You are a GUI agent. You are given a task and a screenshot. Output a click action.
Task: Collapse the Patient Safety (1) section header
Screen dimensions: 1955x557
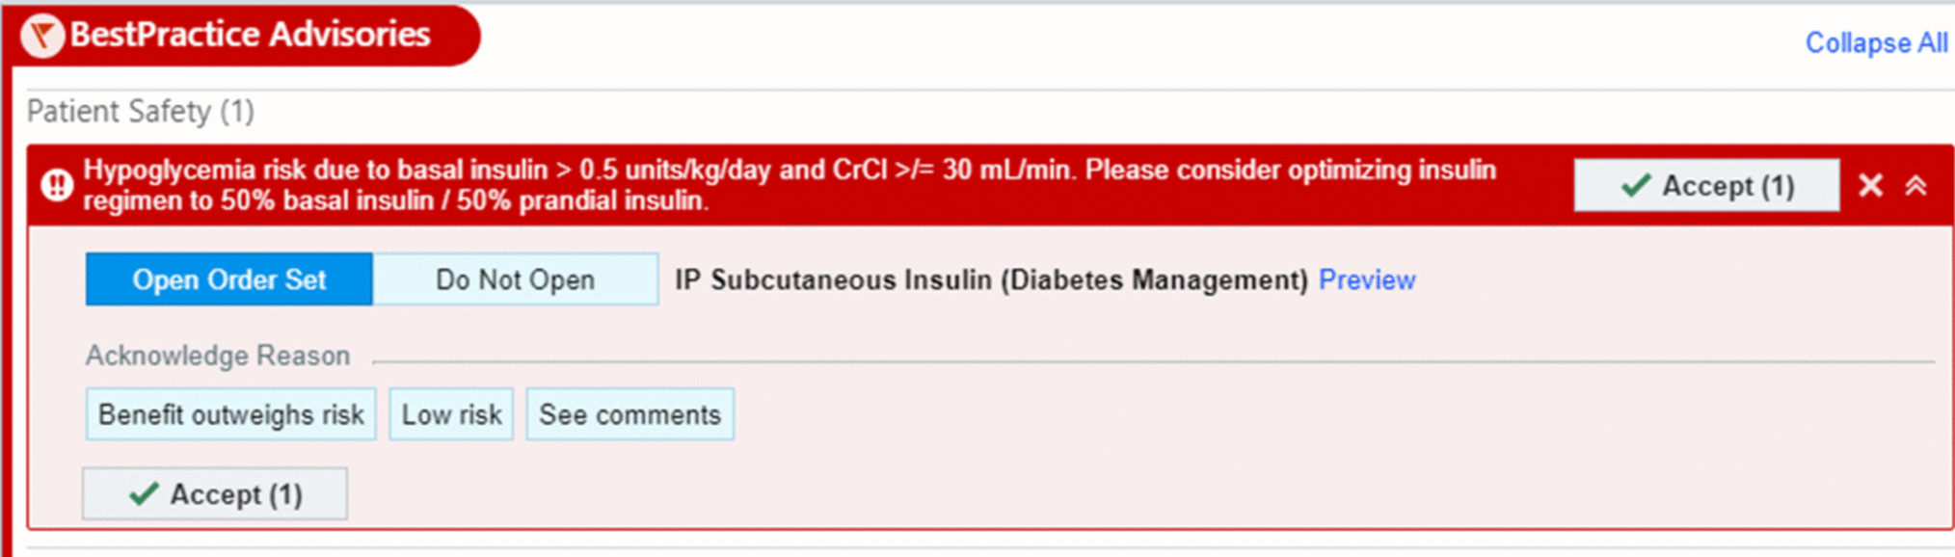point(140,112)
